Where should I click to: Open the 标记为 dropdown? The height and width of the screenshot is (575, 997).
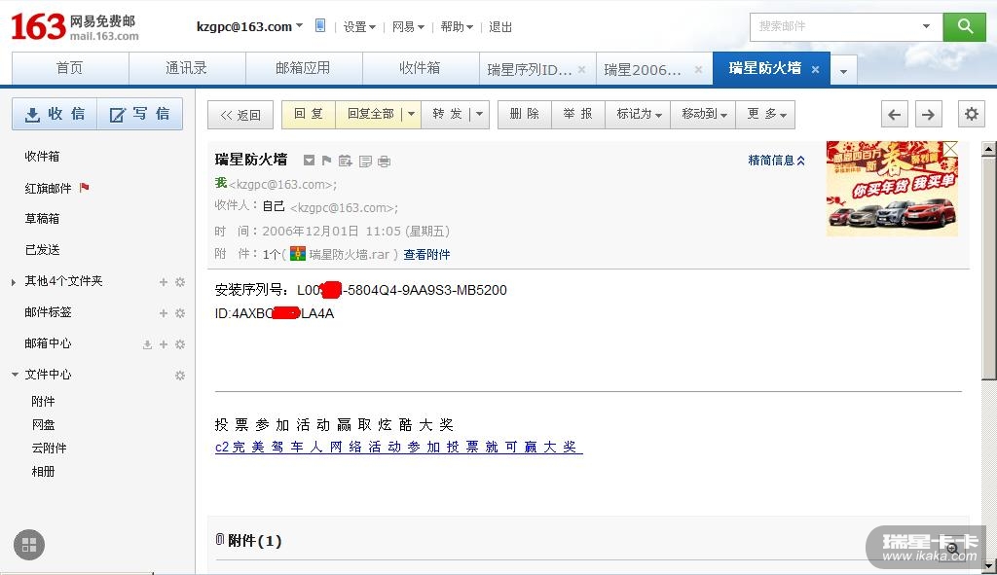[x=639, y=115]
